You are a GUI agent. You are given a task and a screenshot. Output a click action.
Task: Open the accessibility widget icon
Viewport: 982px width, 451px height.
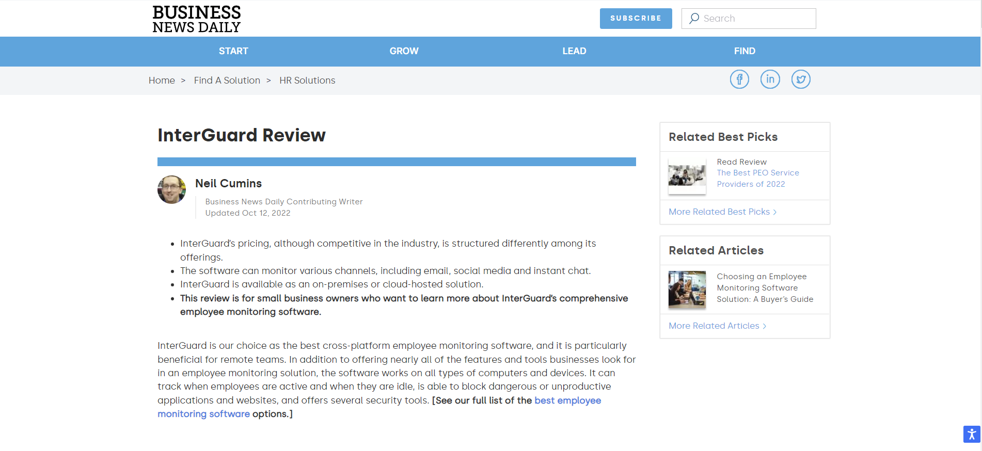tap(971, 434)
